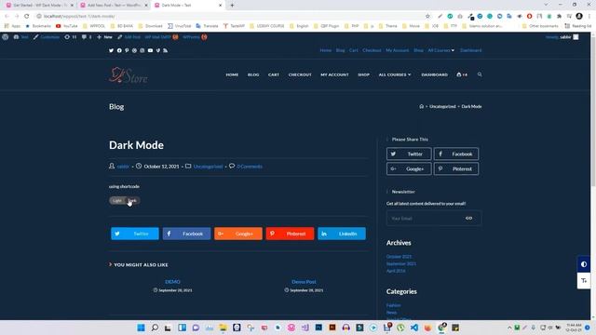Screen dimensions: 596x335
Task: Click sidebar Twitter share button
Action: (x=409, y=154)
